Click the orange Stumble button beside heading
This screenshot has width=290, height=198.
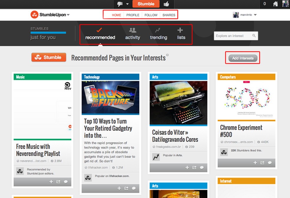click(x=49, y=57)
